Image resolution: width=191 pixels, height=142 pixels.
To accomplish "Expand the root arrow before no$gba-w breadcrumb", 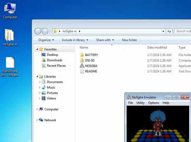I will (60, 31).
